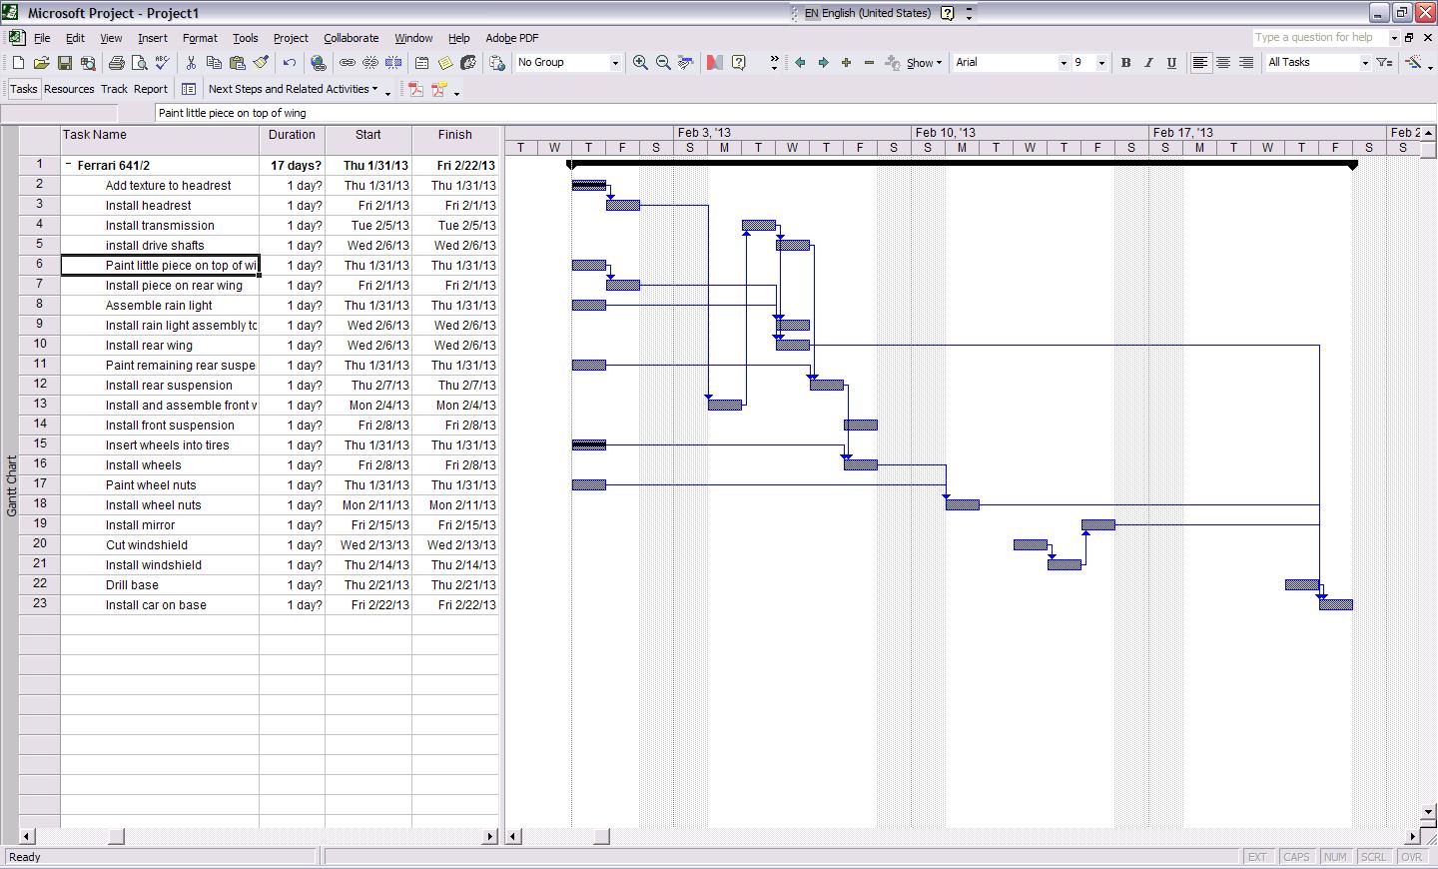The image size is (1438, 869).
Task: Open Task Information dialog icon
Action: pyautogui.click(x=421, y=63)
